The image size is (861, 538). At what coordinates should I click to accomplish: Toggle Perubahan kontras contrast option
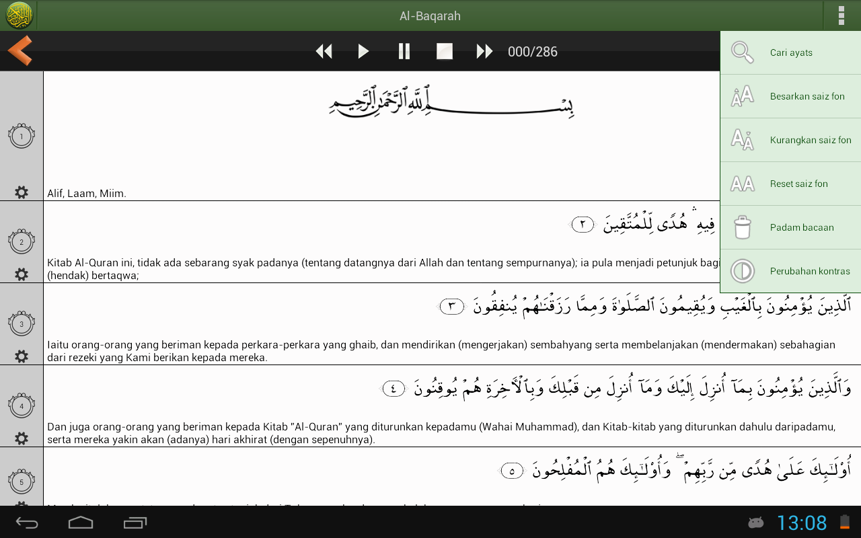[790, 271]
